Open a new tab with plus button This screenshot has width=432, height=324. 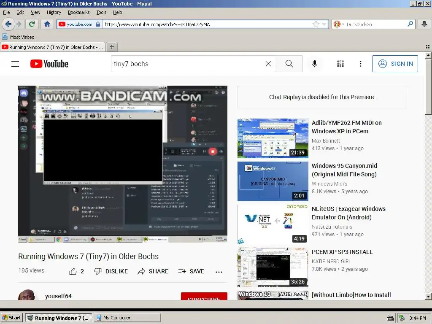[111, 47]
